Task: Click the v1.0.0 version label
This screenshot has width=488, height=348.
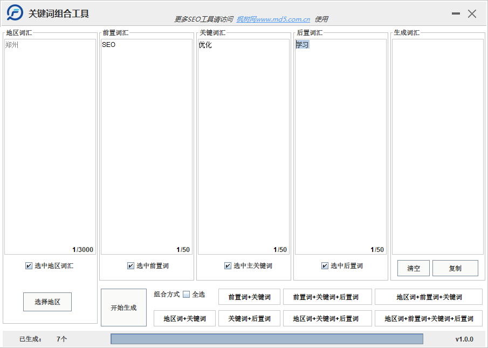Action: (464, 339)
